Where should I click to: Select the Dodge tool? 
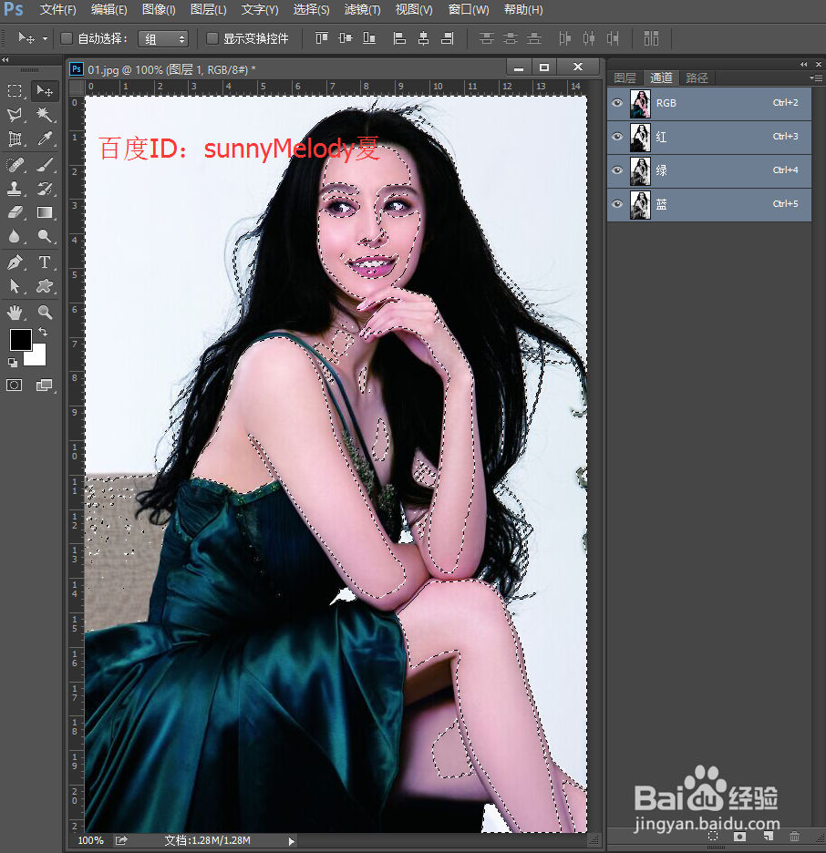[x=44, y=236]
